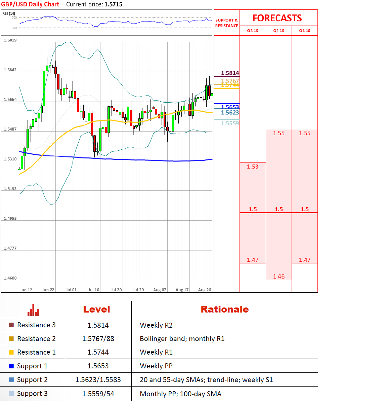Click the 'GBP/USD Daily Chart' title

30,4
